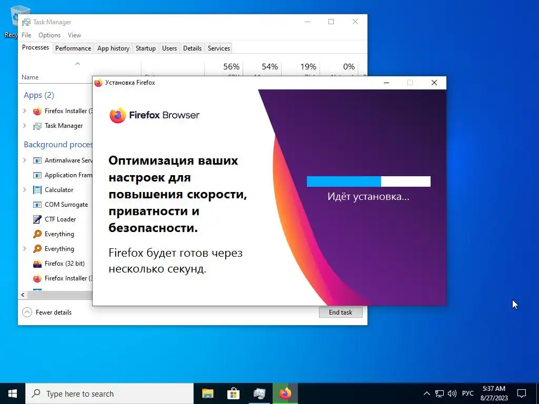The image size is (539, 404).
Task: Click the Apps (2) group heading
Action: coord(39,95)
